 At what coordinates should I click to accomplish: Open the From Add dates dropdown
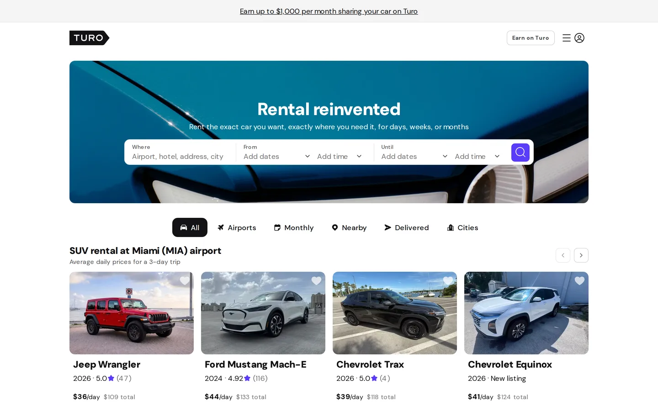276,156
